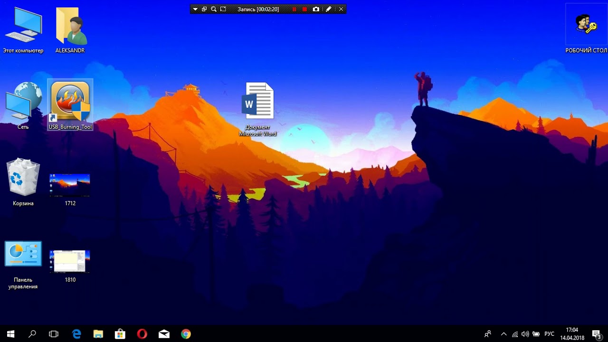The image size is (608, 342).
Task: Select the Документ Microsoft Word file icon
Action: (258, 109)
